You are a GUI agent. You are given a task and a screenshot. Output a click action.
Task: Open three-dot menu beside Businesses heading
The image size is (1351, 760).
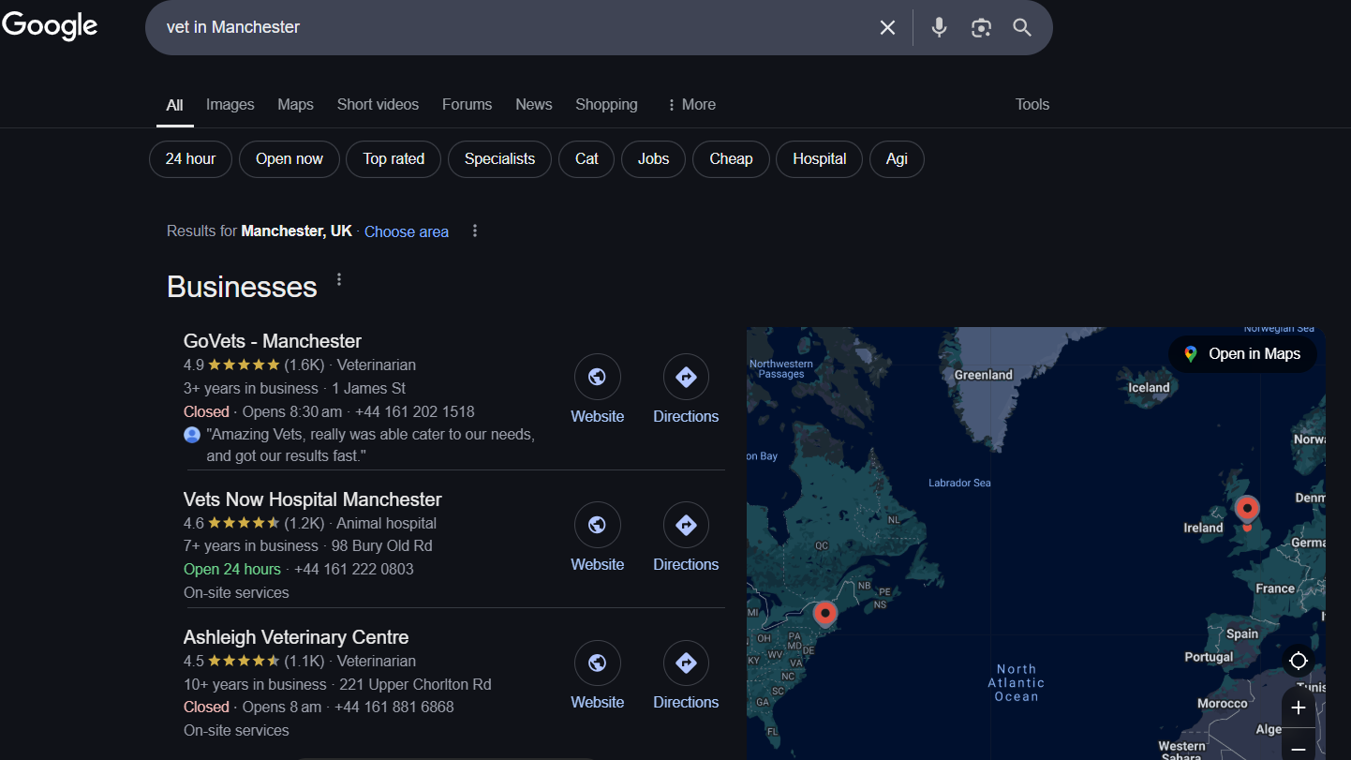(x=339, y=279)
